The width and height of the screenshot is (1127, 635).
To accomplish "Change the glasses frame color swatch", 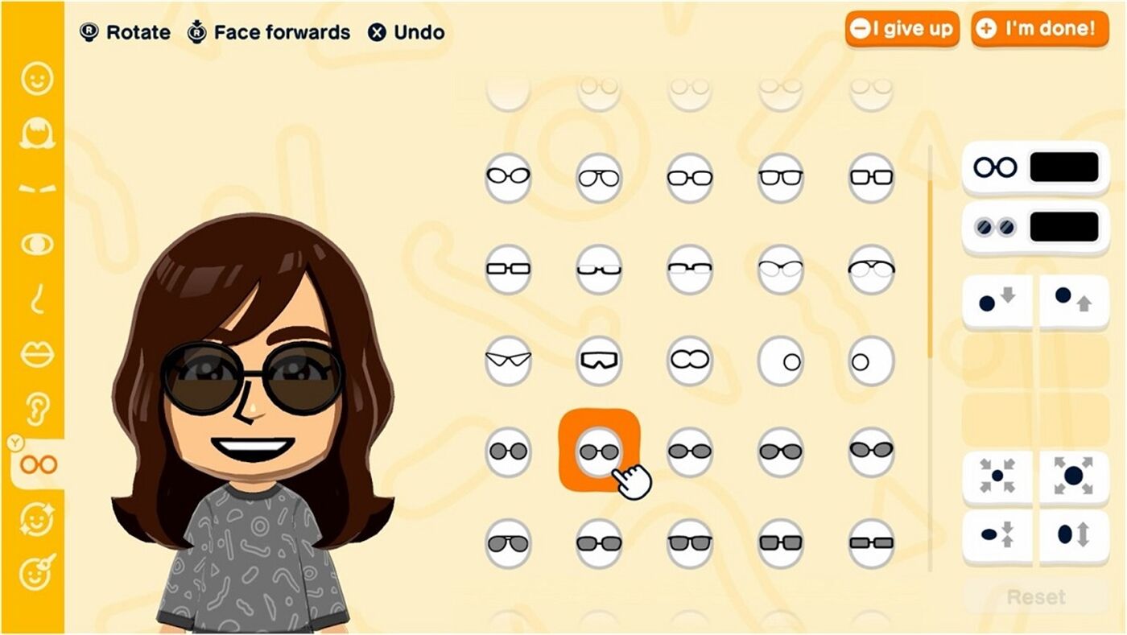I will [1063, 167].
